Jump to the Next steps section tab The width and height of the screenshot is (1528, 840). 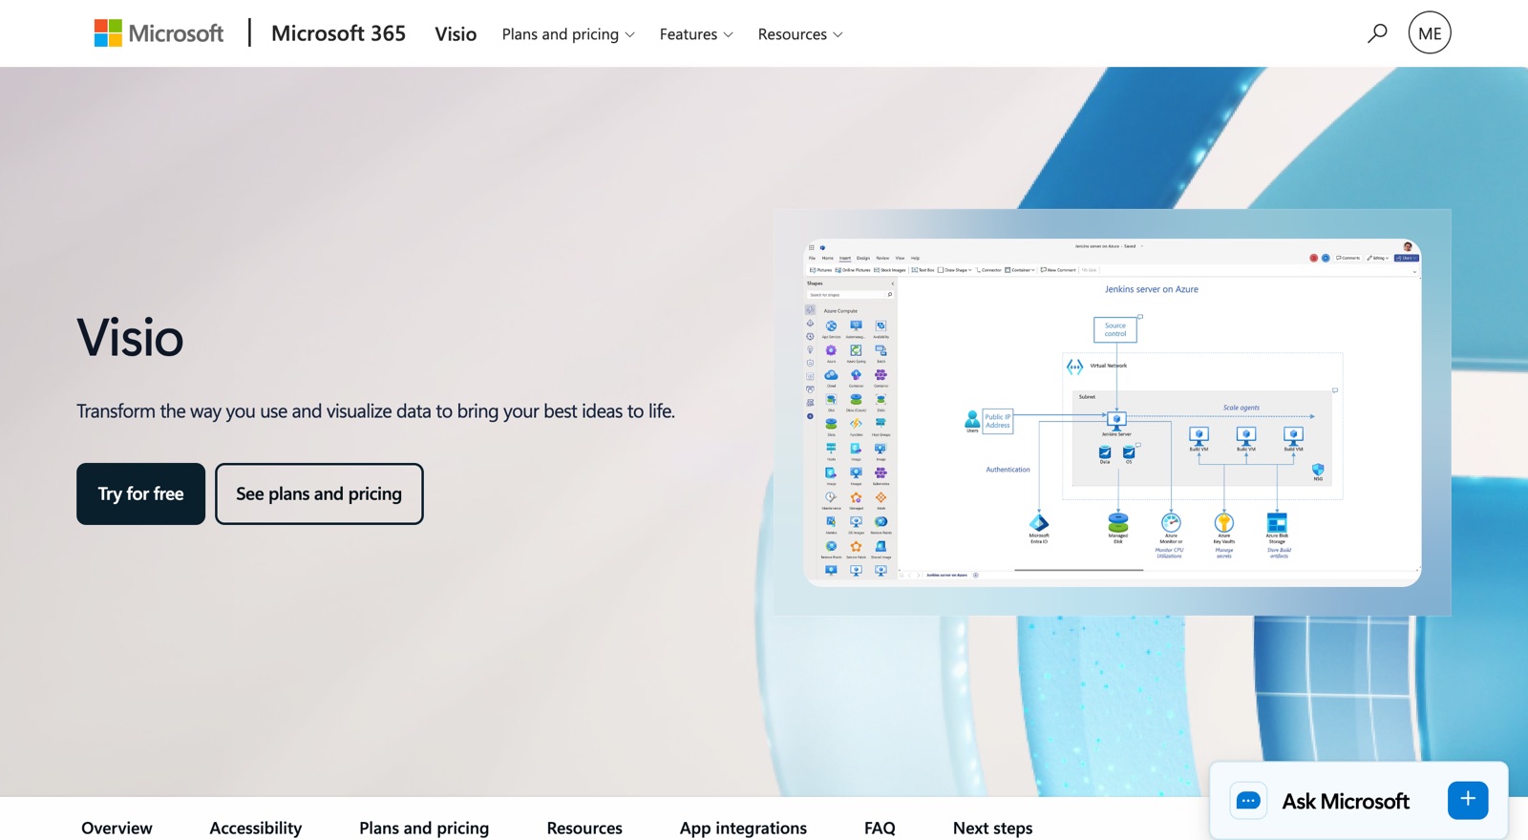(x=992, y=828)
